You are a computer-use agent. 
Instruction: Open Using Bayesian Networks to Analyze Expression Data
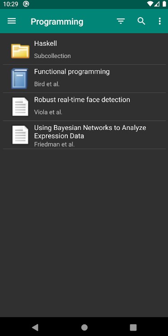[x=84, y=135]
